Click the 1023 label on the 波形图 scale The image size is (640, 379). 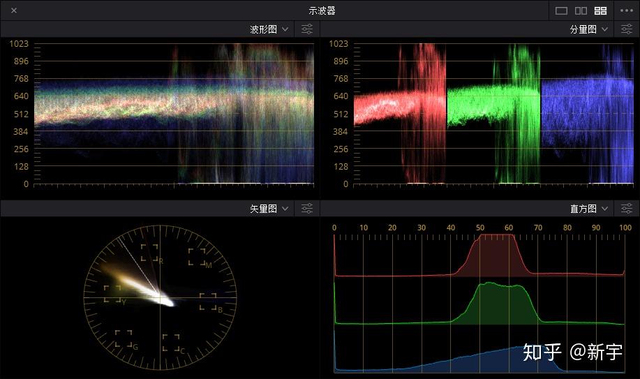(19, 44)
